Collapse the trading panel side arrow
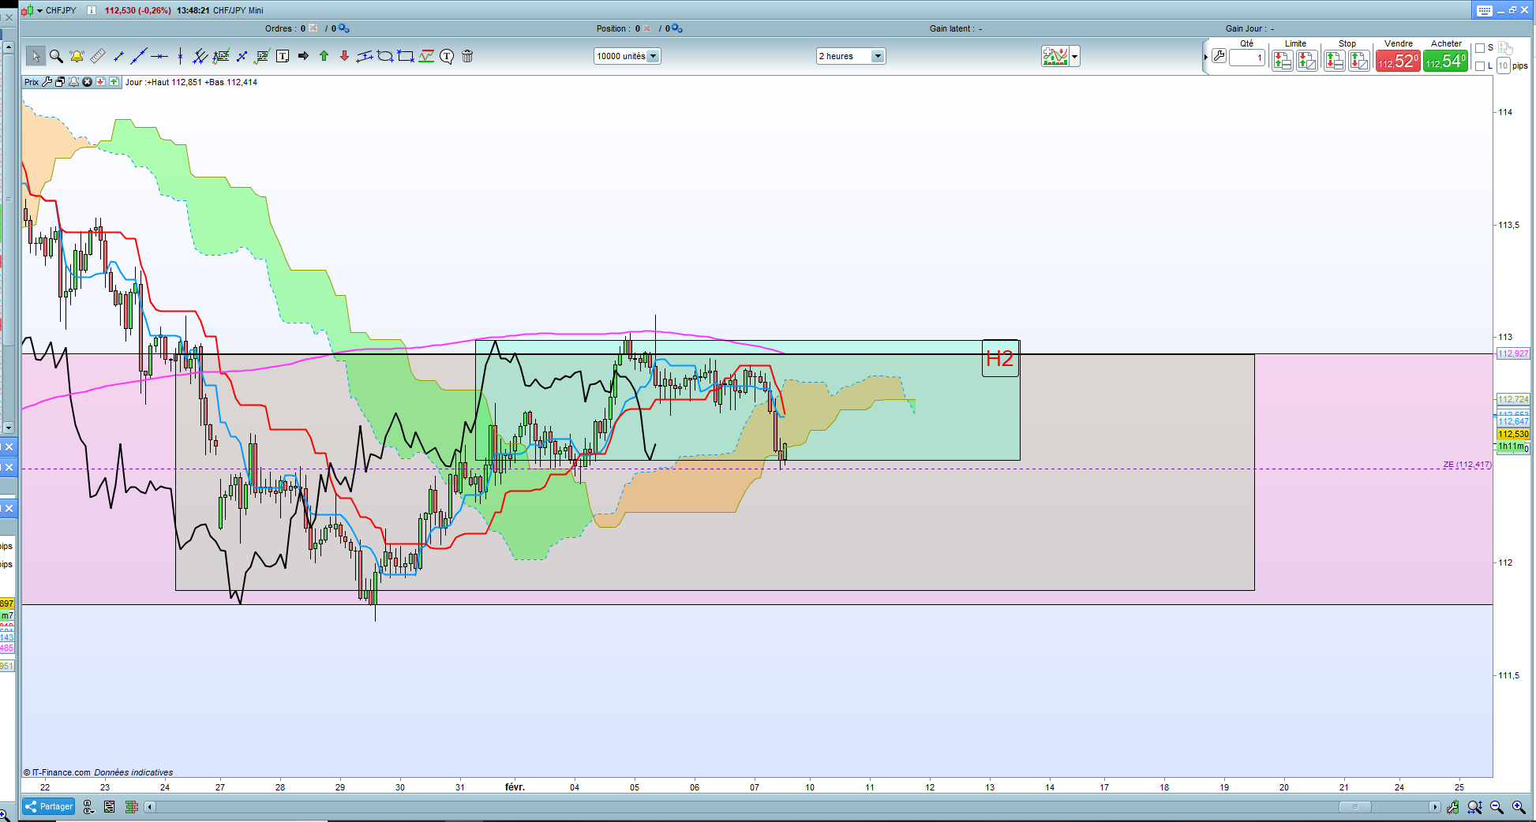Image resolution: width=1536 pixels, height=822 pixels. 1205,57
